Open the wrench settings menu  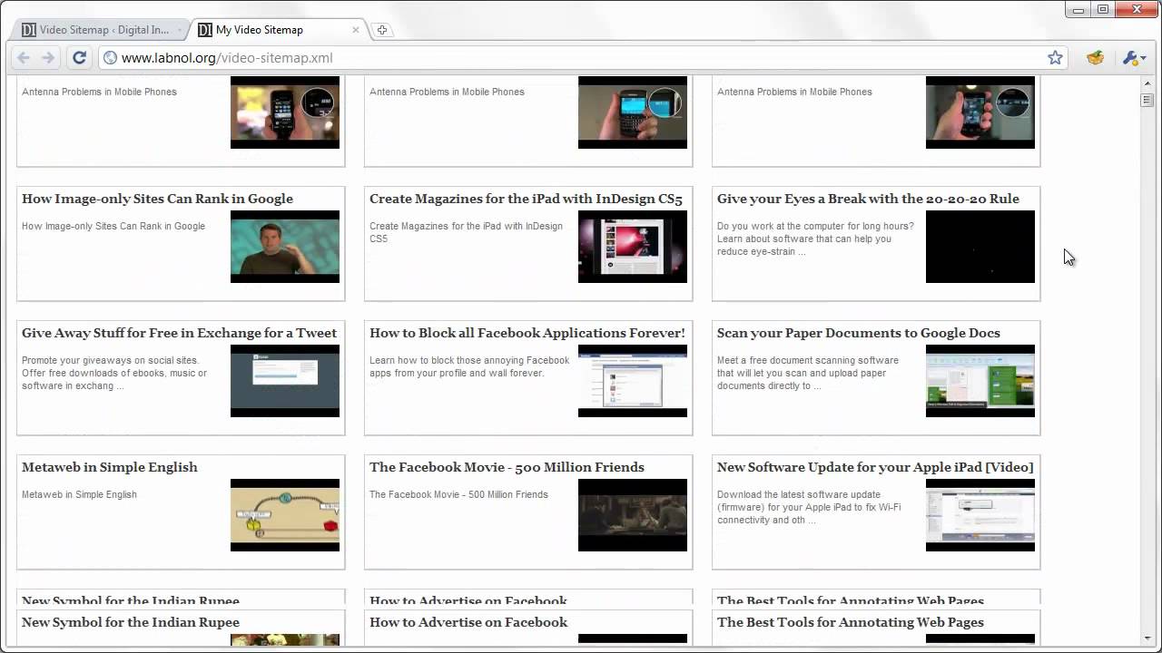pyautogui.click(x=1134, y=57)
